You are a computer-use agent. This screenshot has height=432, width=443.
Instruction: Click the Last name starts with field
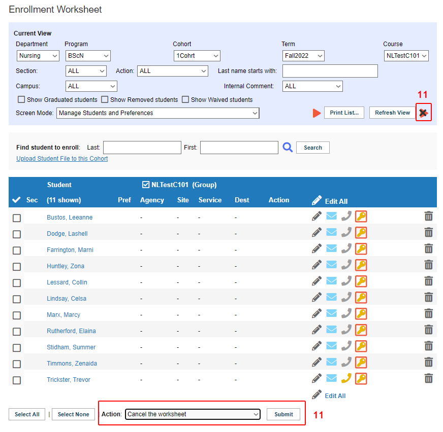point(330,71)
